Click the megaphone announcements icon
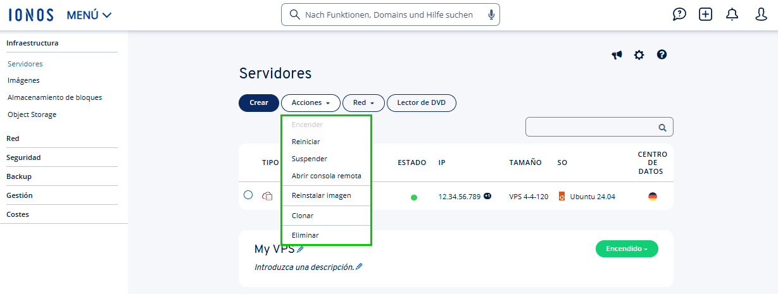The width and height of the screenshot is (778, 294). pos(617,55)
